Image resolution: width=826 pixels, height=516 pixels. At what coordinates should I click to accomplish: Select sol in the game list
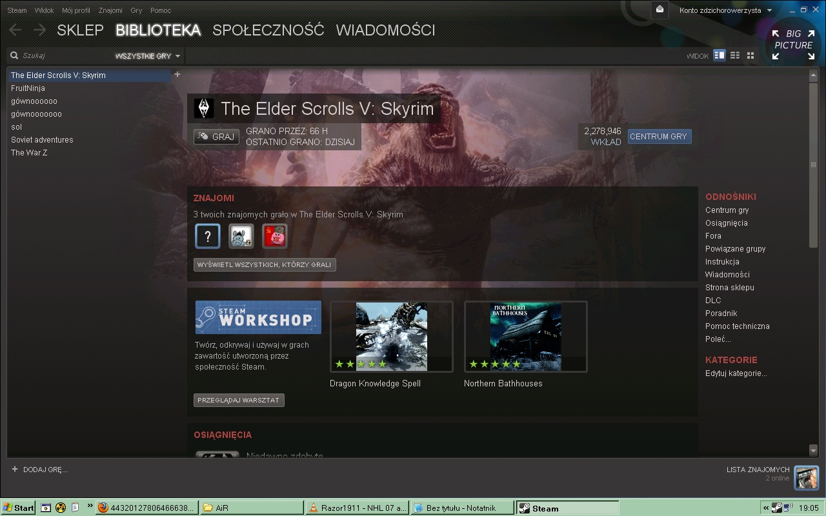coord(89,127)
